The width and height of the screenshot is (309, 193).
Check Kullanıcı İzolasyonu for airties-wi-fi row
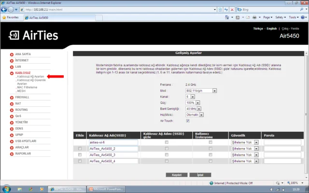point(211,142)
